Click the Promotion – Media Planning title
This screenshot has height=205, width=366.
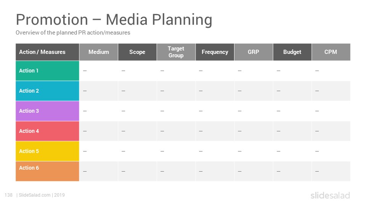point(114,19)
